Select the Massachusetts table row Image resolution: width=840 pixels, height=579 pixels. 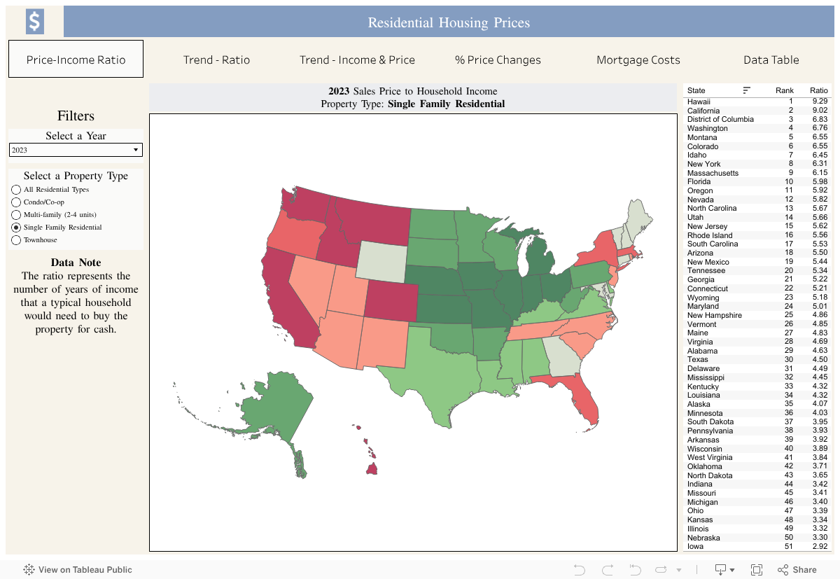(758, 173)
